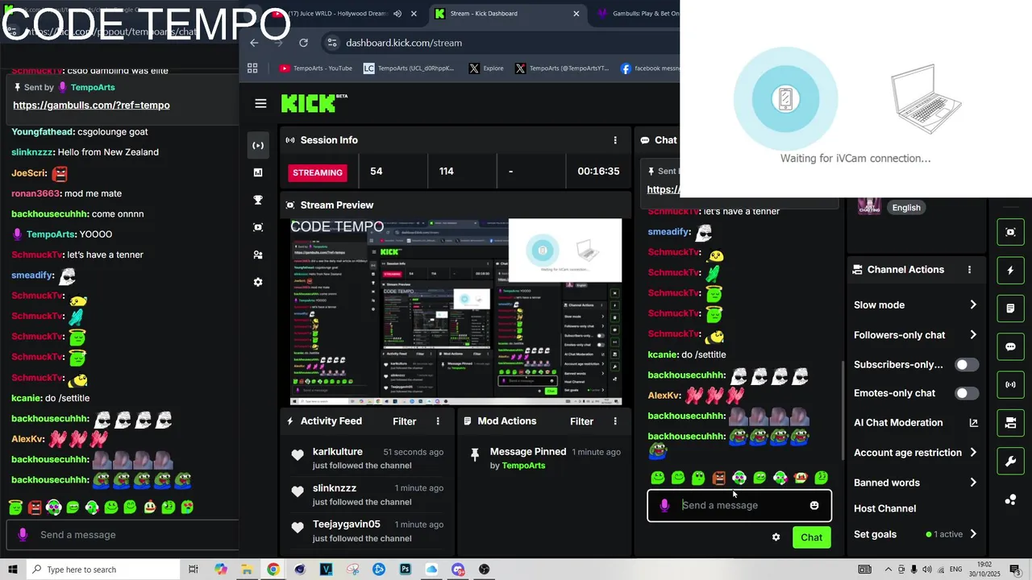Screen dimensions: 1032x580
Task: Click the Host Channel option
Action: click(x=884, y=508)
